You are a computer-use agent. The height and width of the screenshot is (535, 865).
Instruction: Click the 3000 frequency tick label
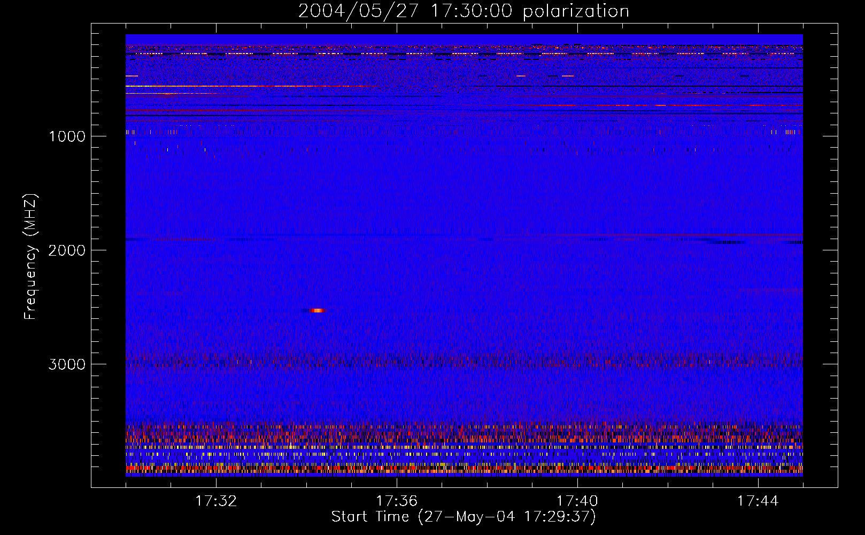(67, 364)
